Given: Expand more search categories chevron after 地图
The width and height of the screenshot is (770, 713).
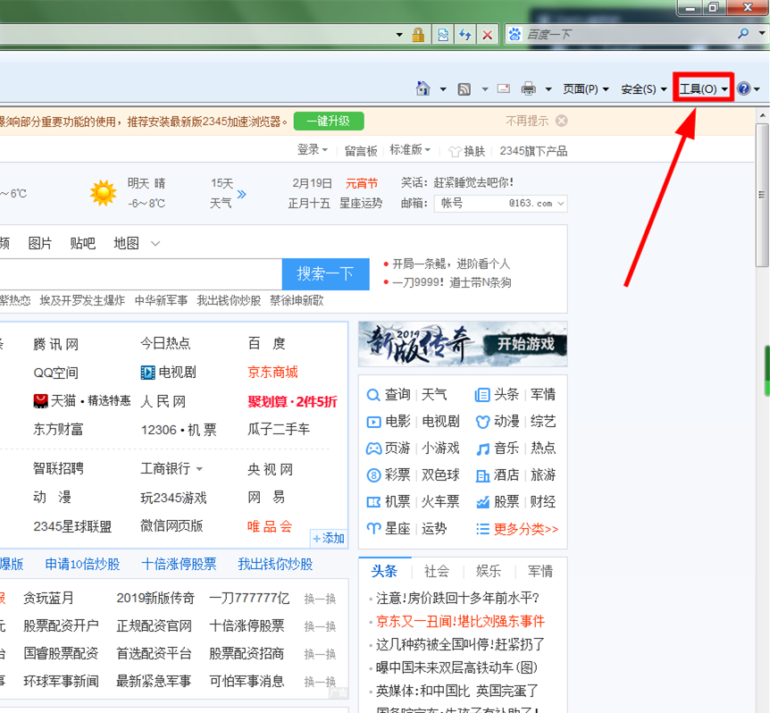Looking at the screenshot, I should point(155,243).
